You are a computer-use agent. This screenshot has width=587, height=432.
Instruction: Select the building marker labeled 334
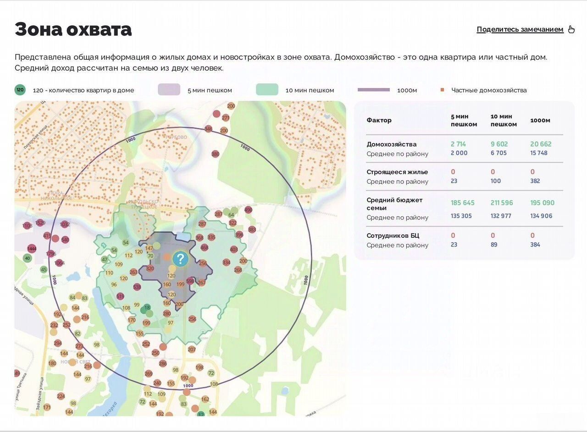[x=226, y=262]
